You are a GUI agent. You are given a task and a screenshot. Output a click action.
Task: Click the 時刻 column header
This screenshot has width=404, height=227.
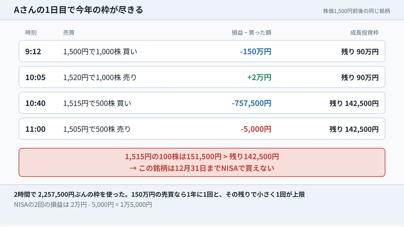pyautogui.click(x=31, y=33)
